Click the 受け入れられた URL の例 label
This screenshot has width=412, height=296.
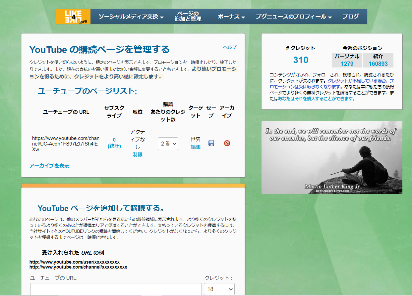click(x=73, y=253)
